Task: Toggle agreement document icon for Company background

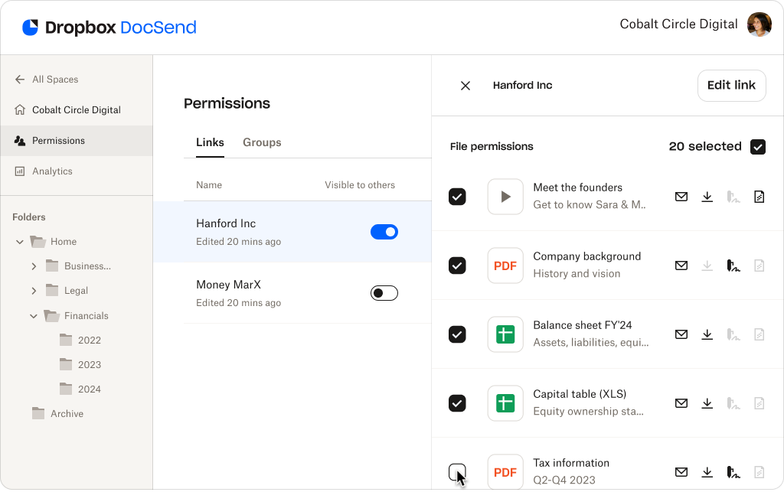Action: coord(759,266)
